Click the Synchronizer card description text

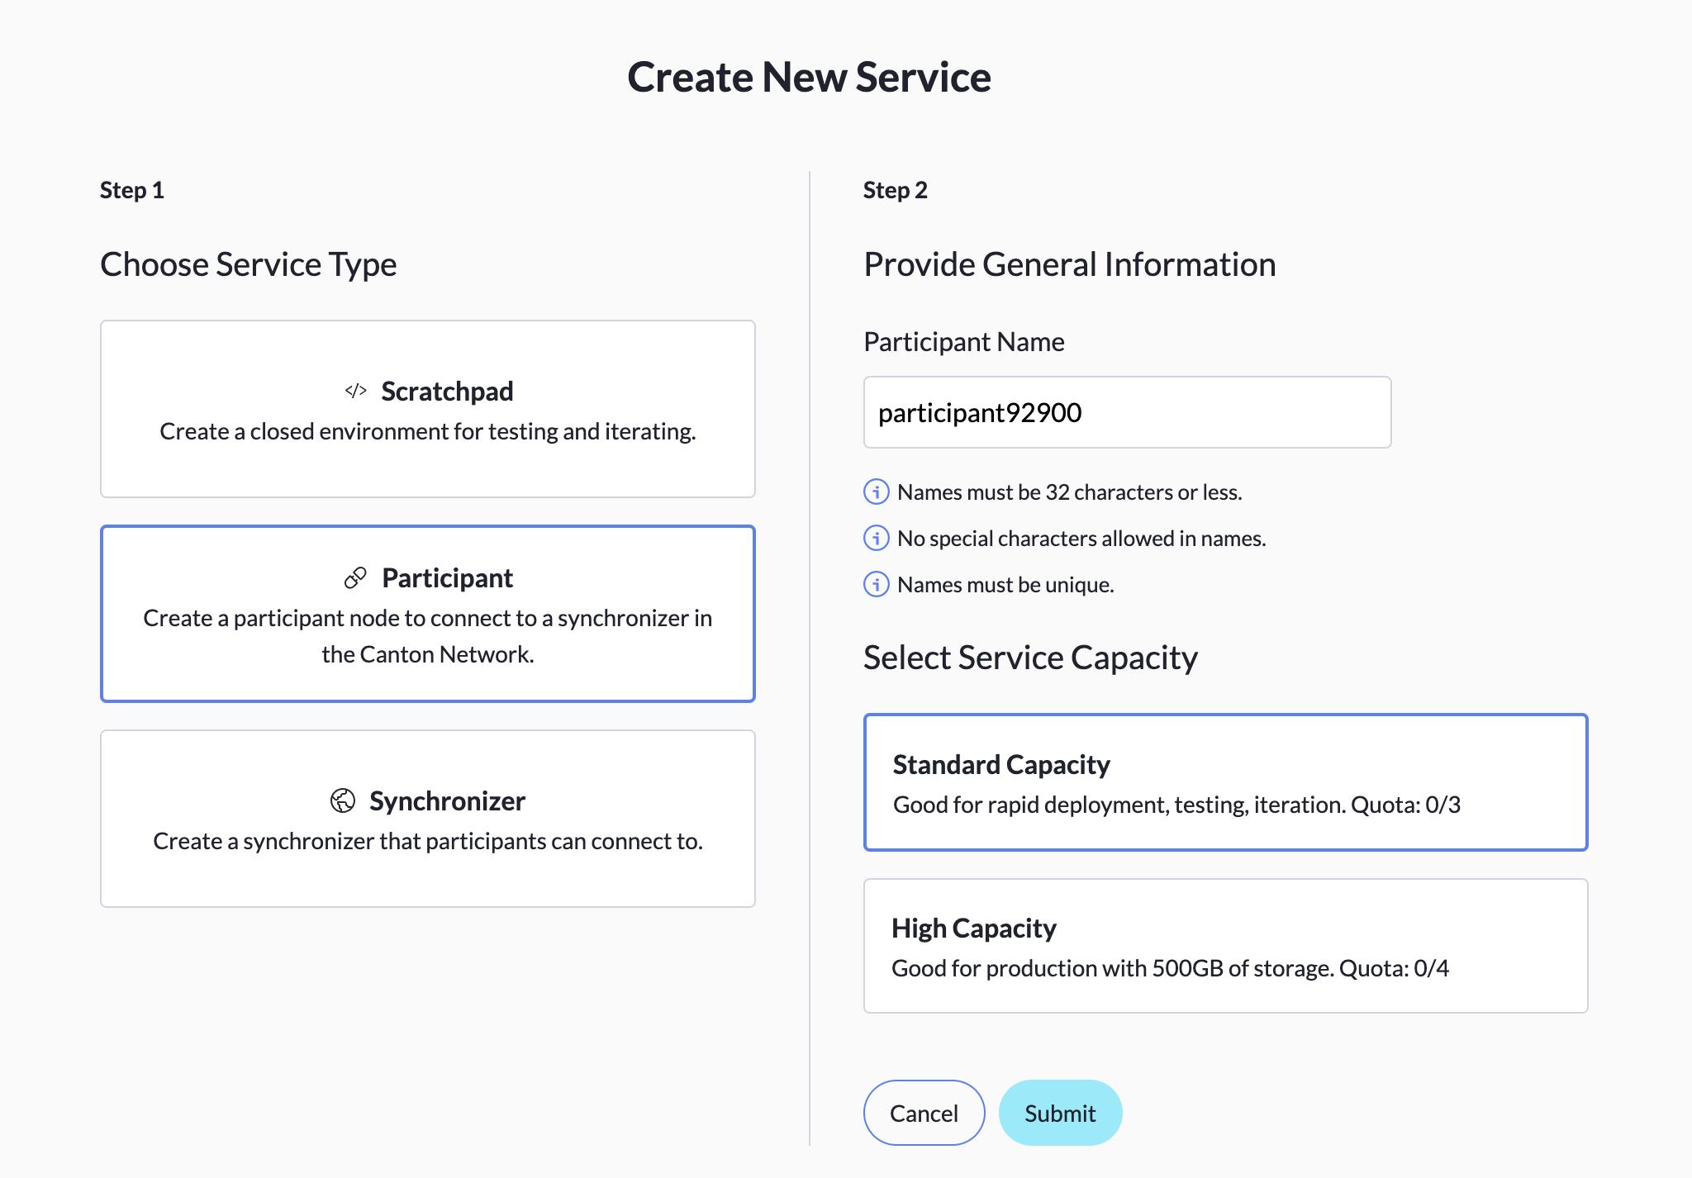(x=427, y=841)
